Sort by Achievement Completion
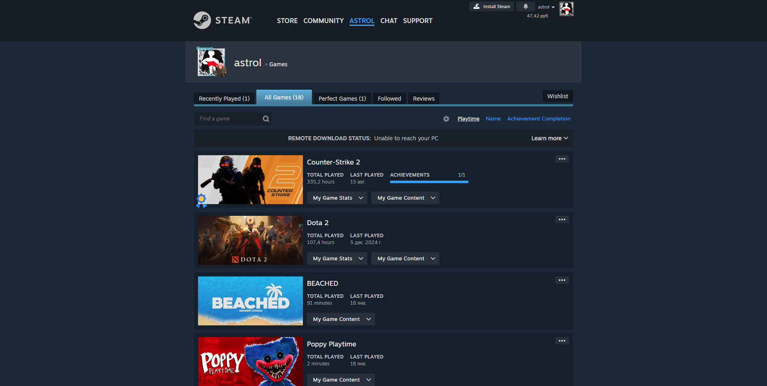 (539, 119)
